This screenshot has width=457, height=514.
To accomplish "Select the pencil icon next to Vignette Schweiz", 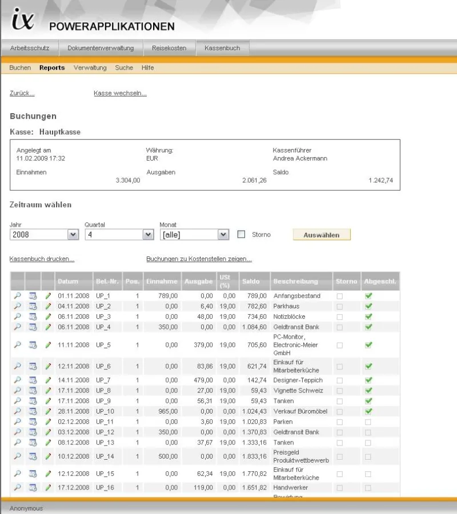I will (48, 390).
